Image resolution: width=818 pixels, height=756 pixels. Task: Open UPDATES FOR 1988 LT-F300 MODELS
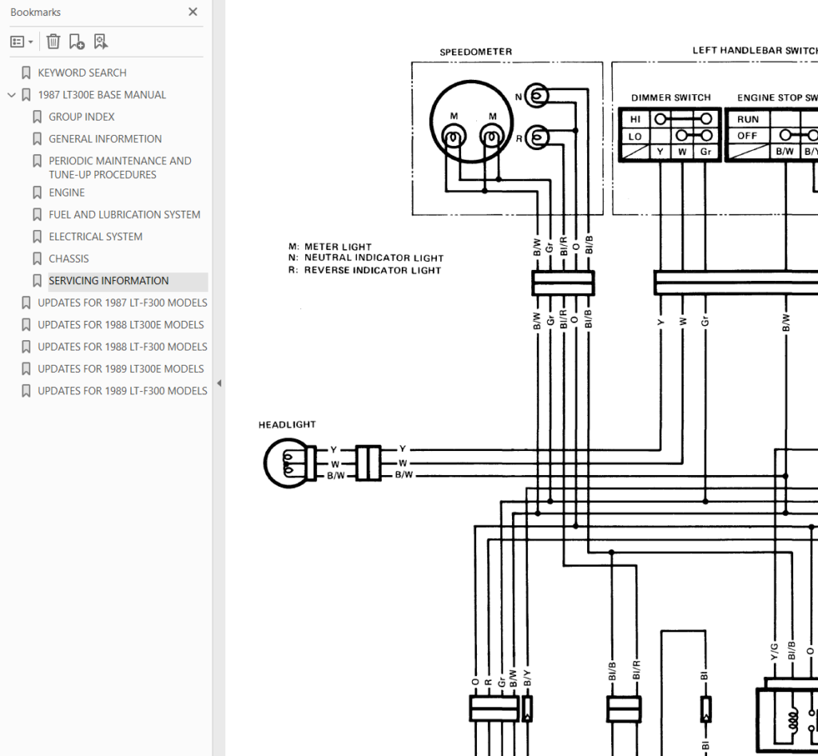coord(122,346)
